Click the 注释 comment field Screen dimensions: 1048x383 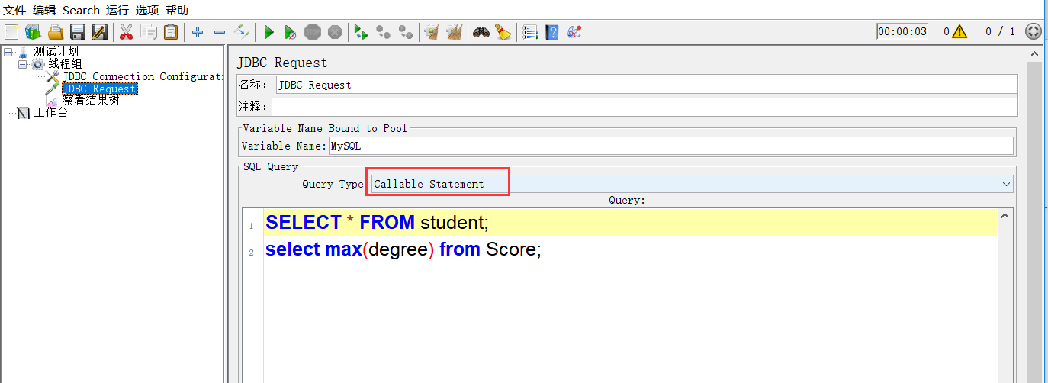[645, 106]
